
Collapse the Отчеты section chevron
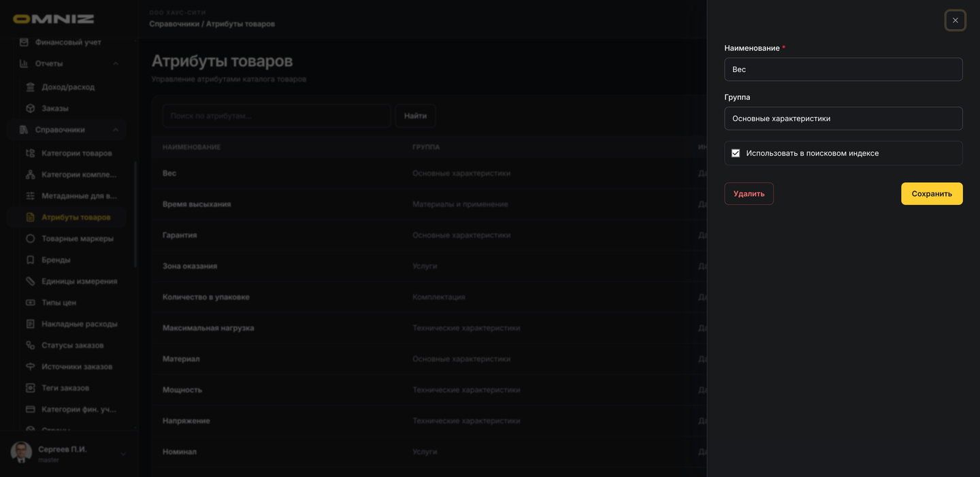pos(116,63)
